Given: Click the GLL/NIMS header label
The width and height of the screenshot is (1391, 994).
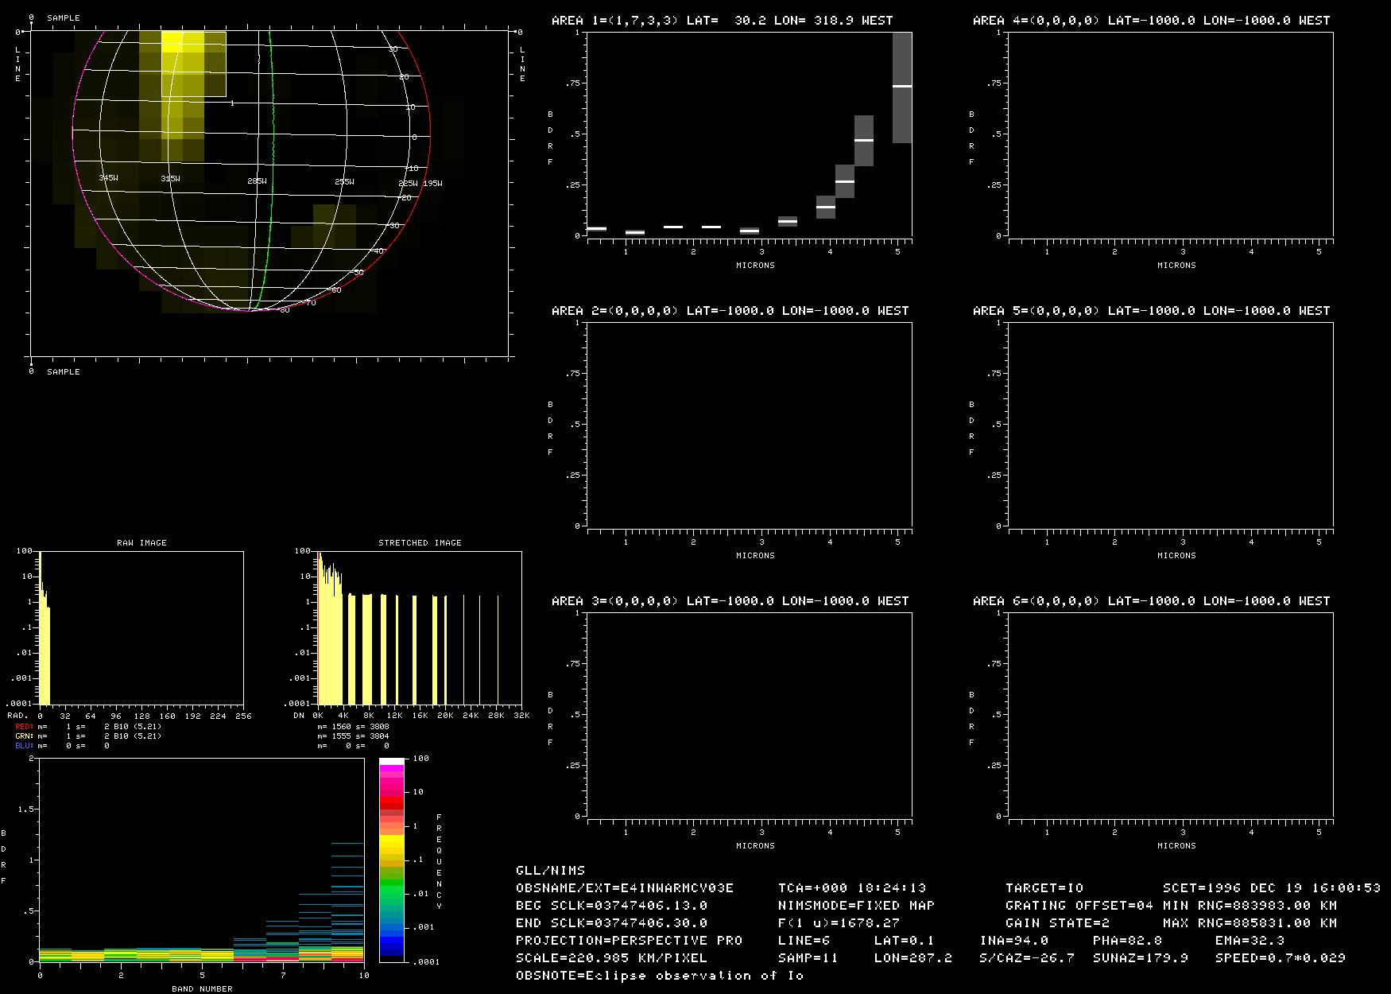Looking at the screenshot, I should [x=550, y=870].
